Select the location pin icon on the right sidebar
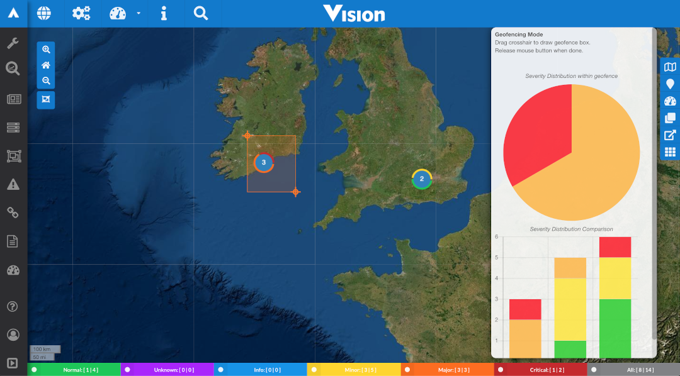The height and width of the screenshot is (376, 680). [x=669, y=84]
